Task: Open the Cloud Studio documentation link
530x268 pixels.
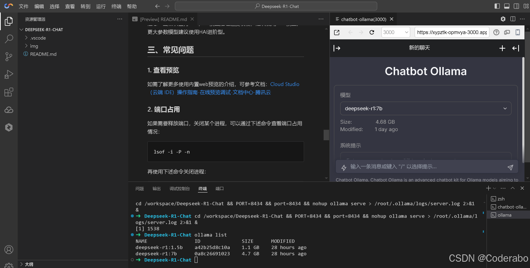Action: 223,88
